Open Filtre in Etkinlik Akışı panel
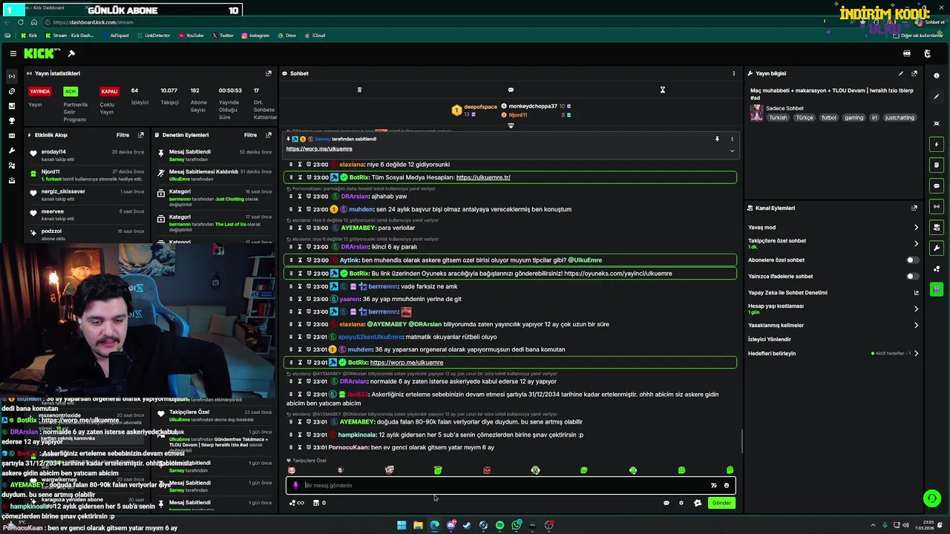 122,135
